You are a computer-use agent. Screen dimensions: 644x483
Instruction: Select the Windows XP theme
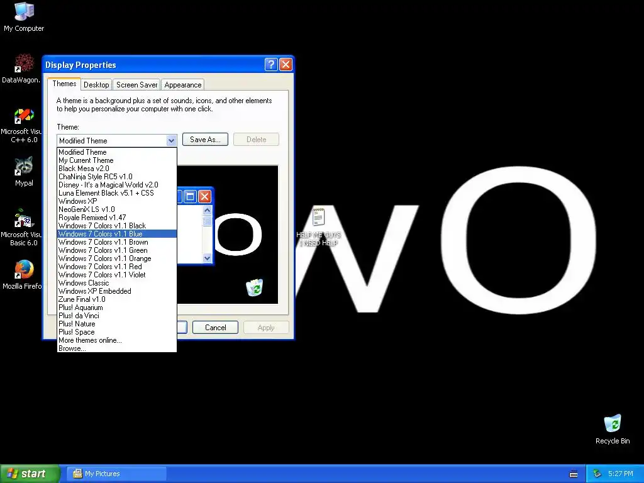coord(116,201)
